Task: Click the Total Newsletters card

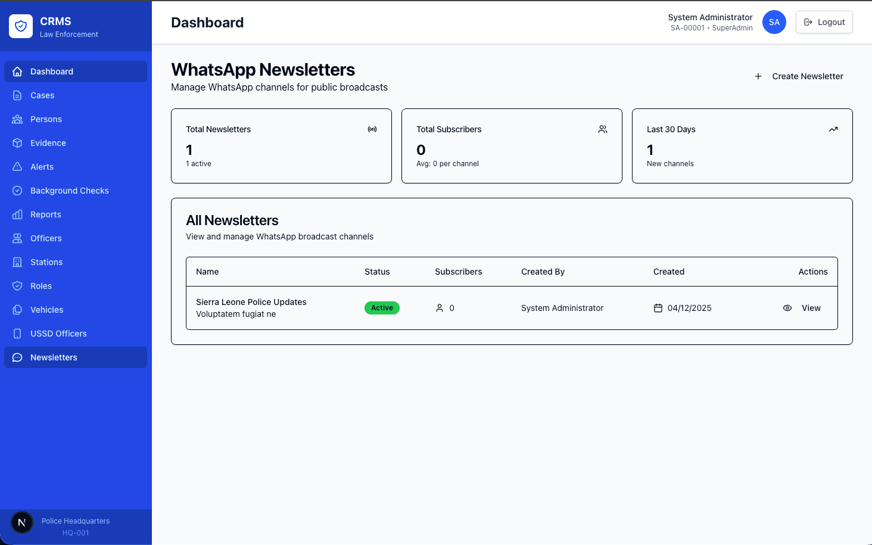Action: click(281, 146)
